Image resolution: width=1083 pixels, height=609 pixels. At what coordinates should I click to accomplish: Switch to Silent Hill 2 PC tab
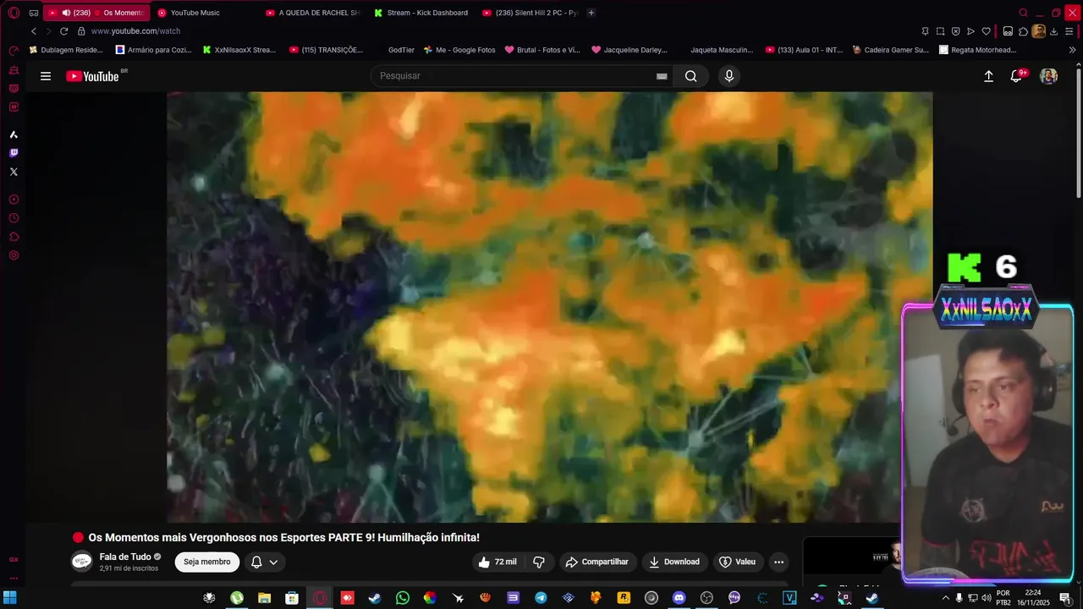530,13
